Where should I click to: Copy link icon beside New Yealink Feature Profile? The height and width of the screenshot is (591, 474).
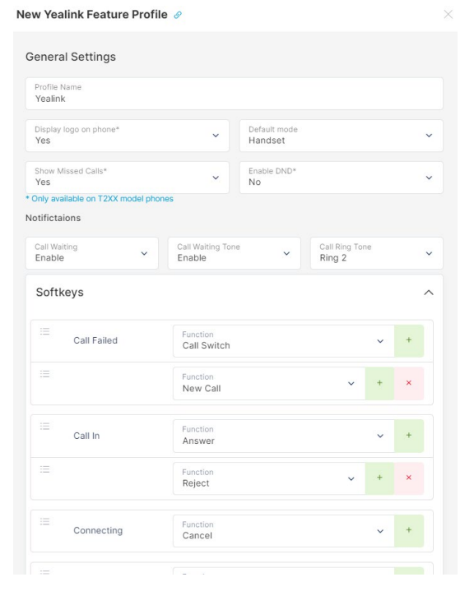click(x=178, y=15)
